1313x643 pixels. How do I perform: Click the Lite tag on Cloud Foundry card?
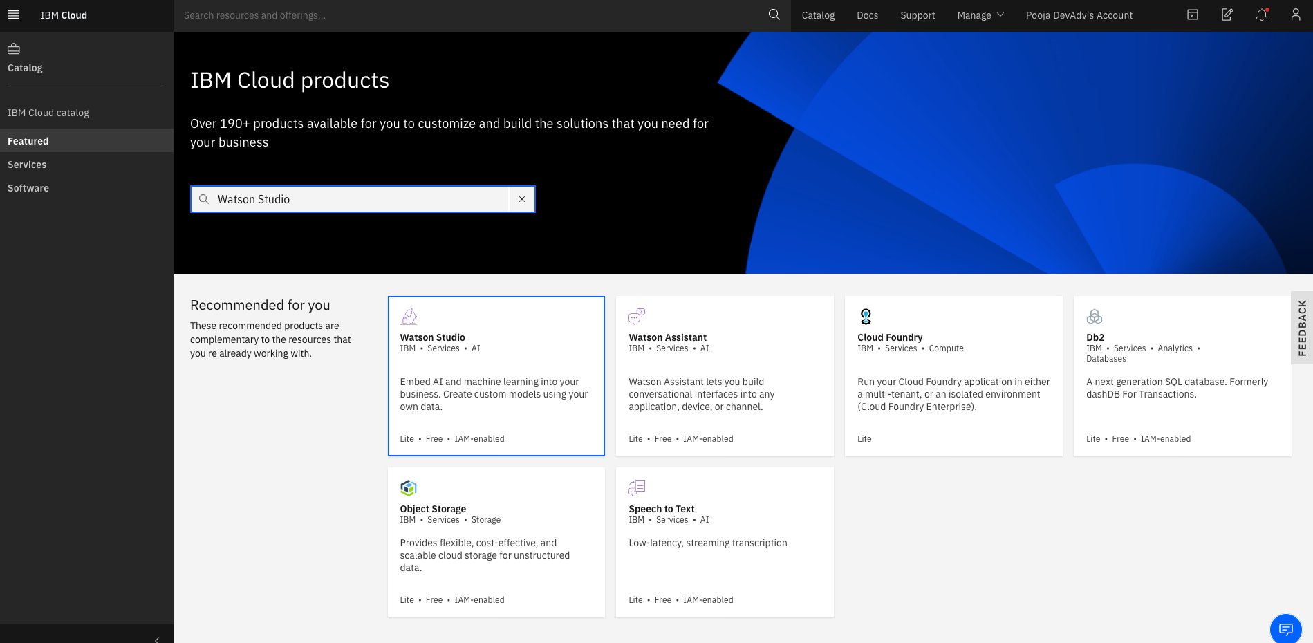pos(864,439)
